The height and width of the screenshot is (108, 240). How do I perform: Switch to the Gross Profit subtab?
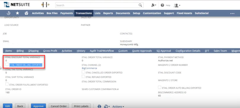(x=50, y=51)
